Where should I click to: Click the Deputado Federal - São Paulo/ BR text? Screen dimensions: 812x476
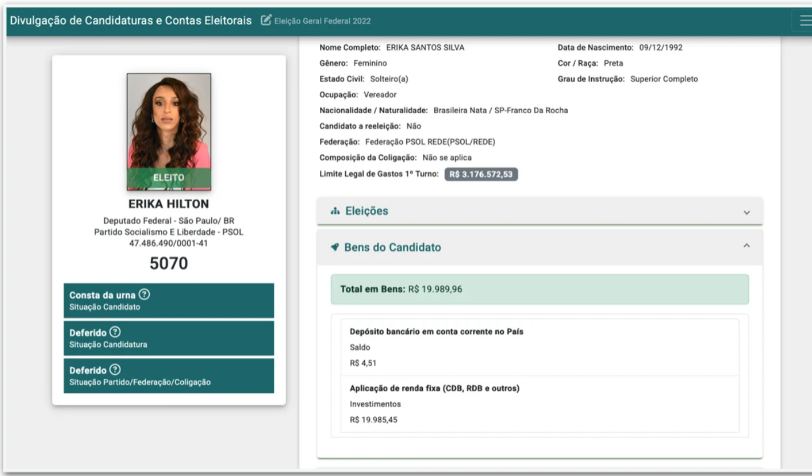tap(169, 221)
